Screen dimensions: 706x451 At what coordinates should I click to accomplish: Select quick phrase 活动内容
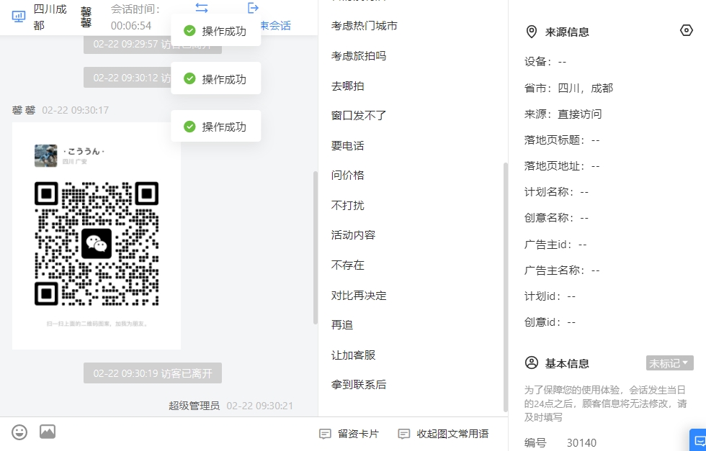tap(353, 235)
